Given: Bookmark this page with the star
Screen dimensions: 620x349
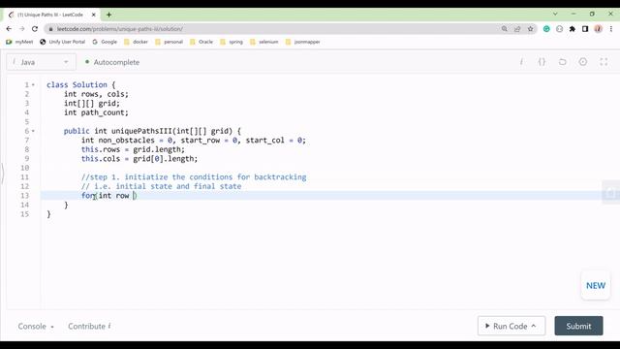Looking at the screenshot, I should click(x=530, y=29).
